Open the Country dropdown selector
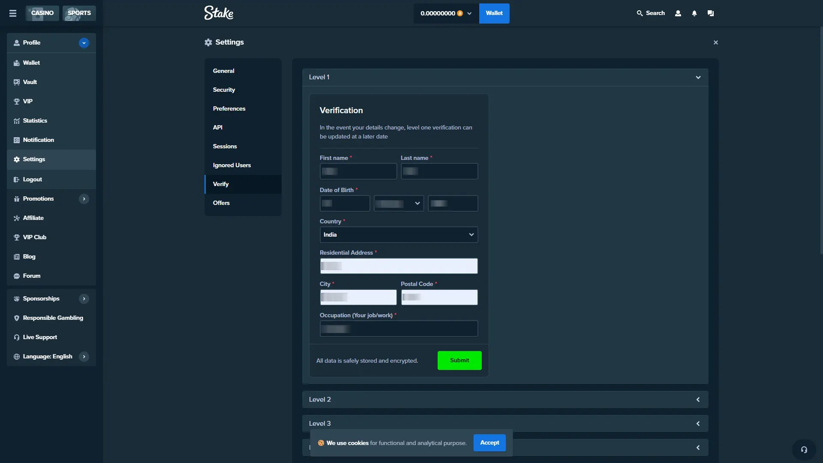 (398, 235)
